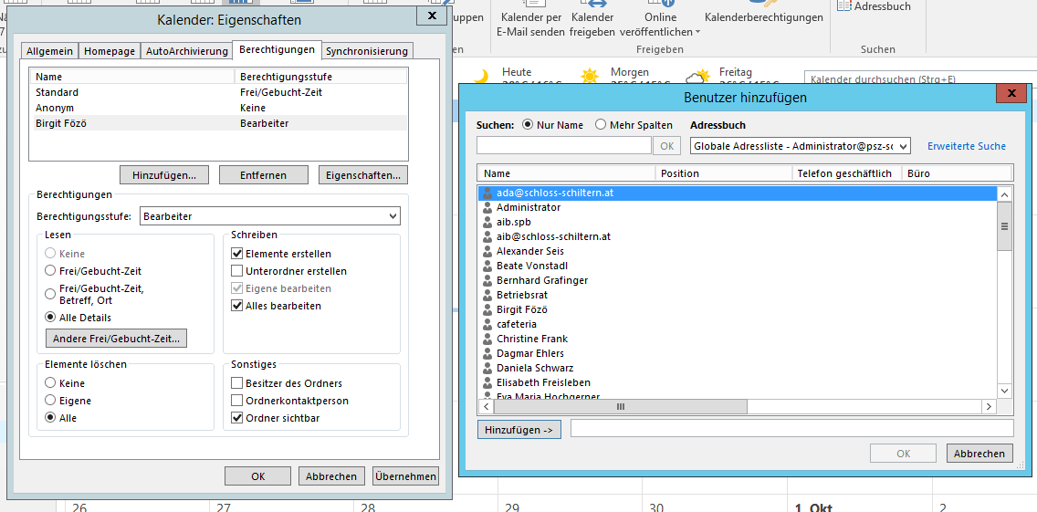Click the user icon beside Daniela Schwarz
Screen dimensions: 1037x512
pyautogui.click(x=487, y=369)
